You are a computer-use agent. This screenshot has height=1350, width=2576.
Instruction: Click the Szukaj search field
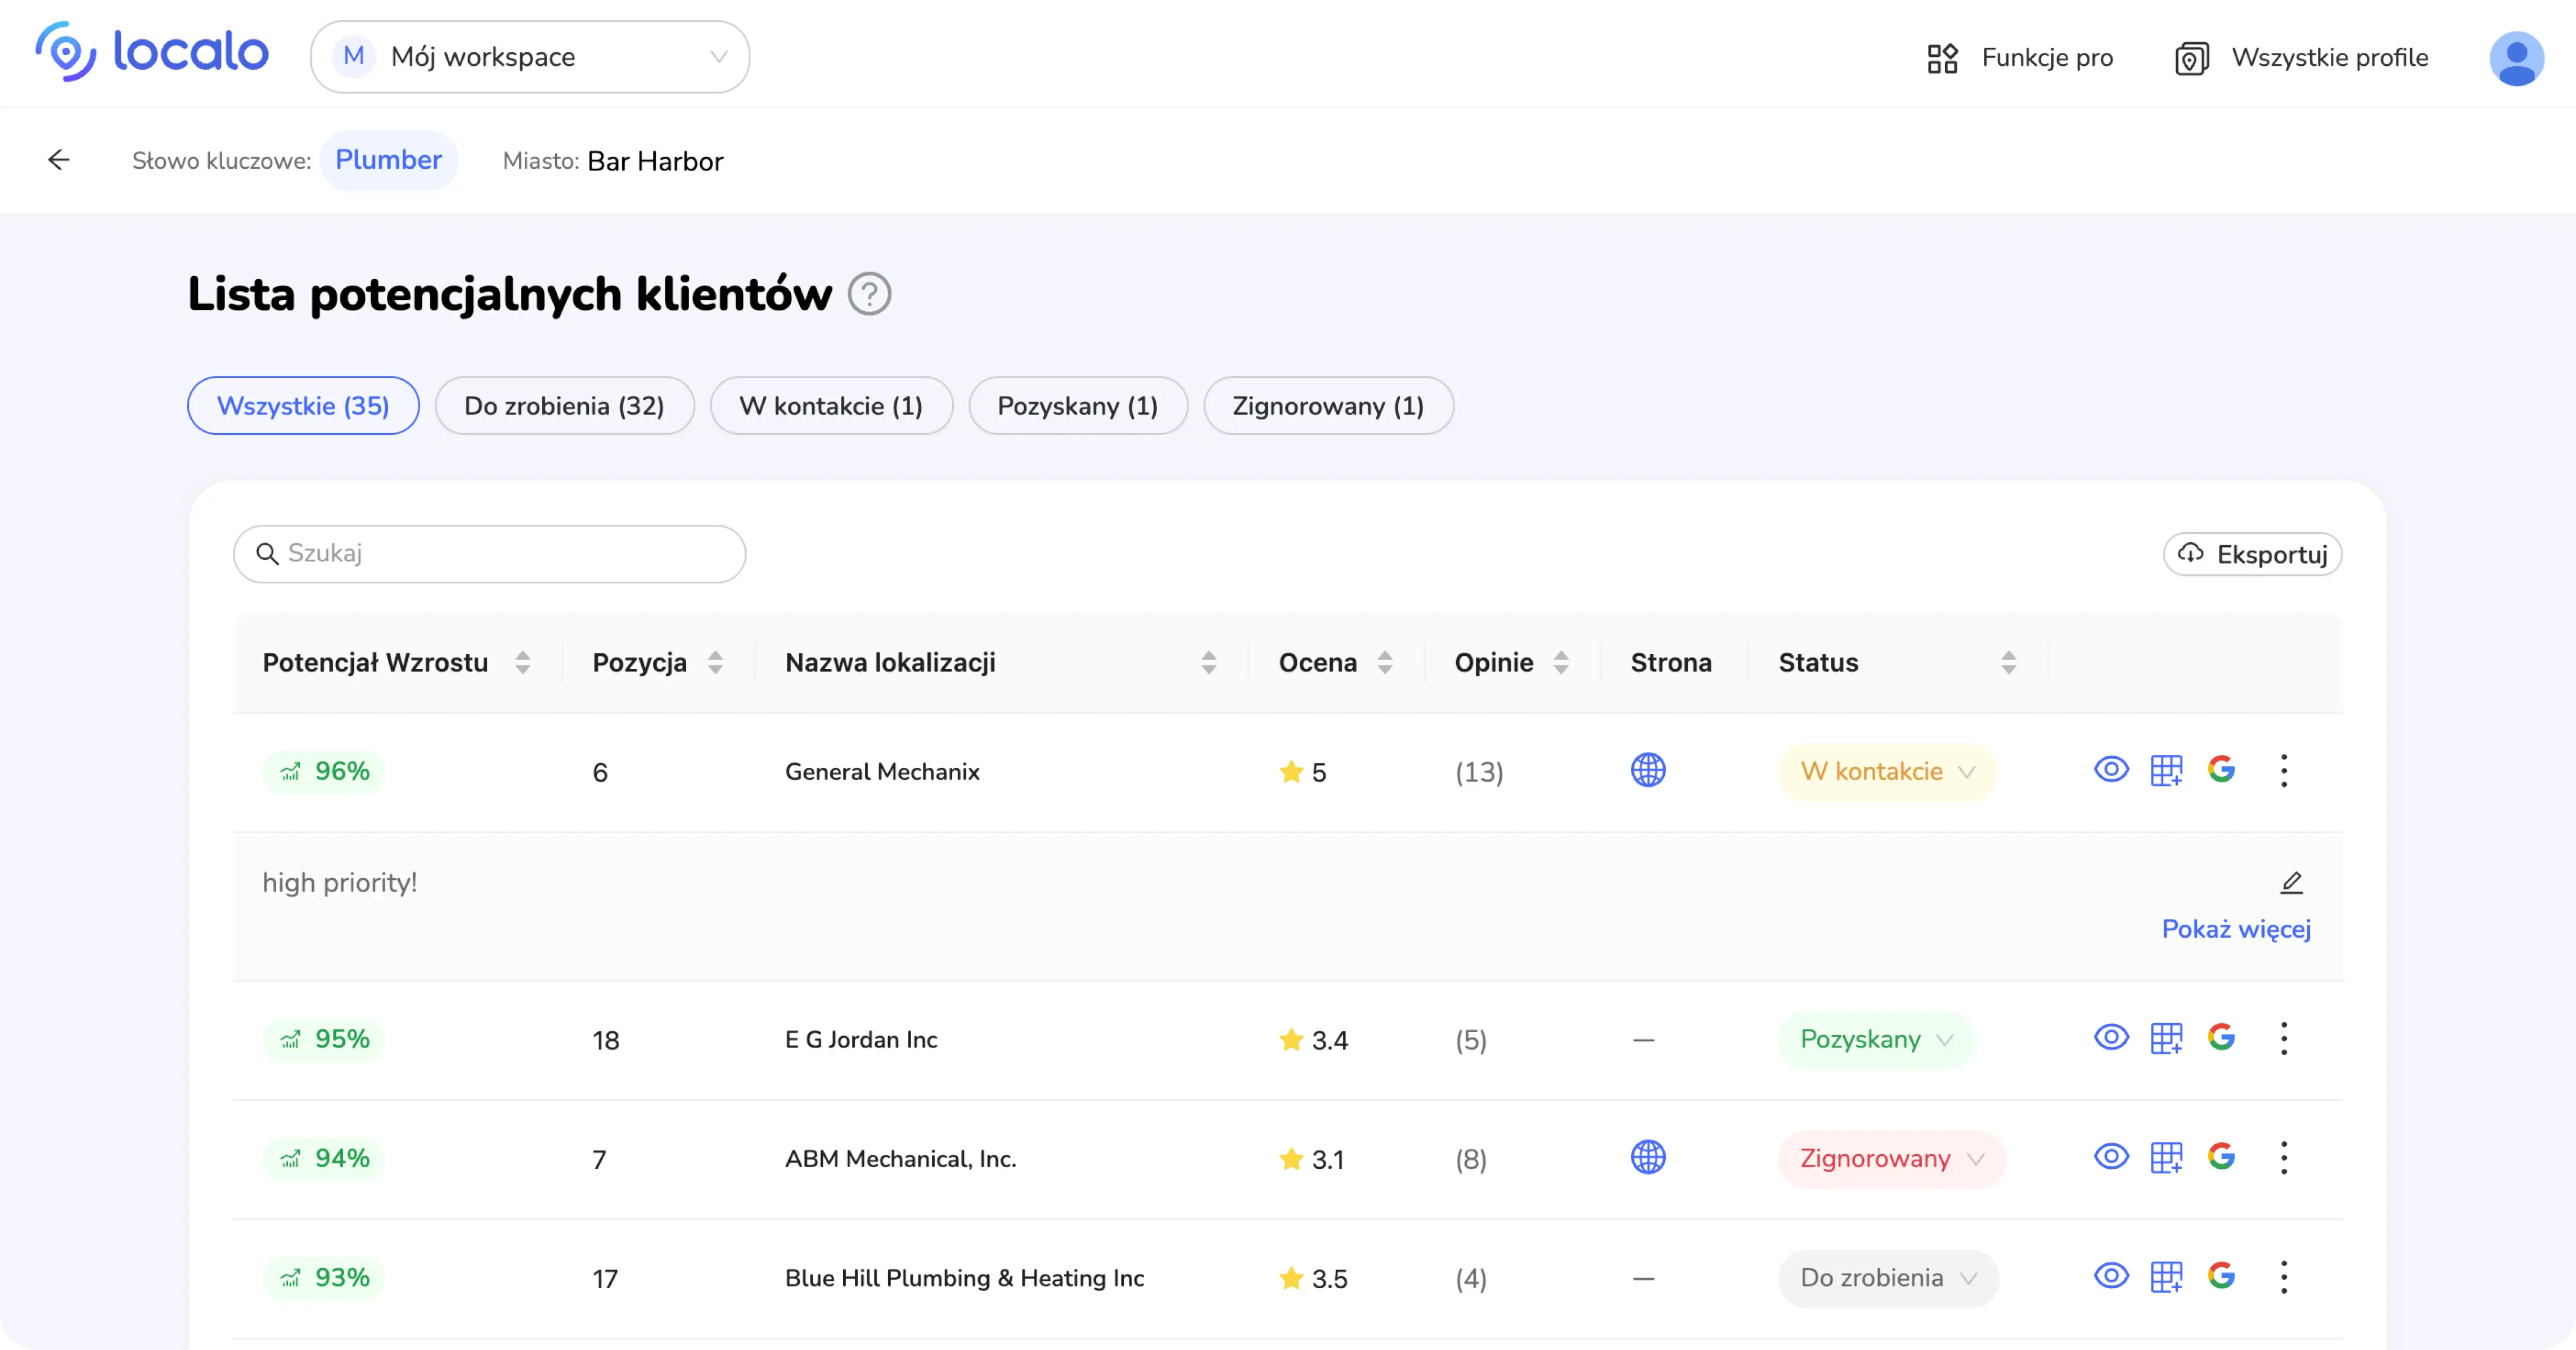click(490, 554)
